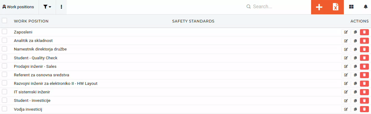The image size is (371, 114).
Task: Click the Safety Standards column header
Action: (x=193, y=21)
